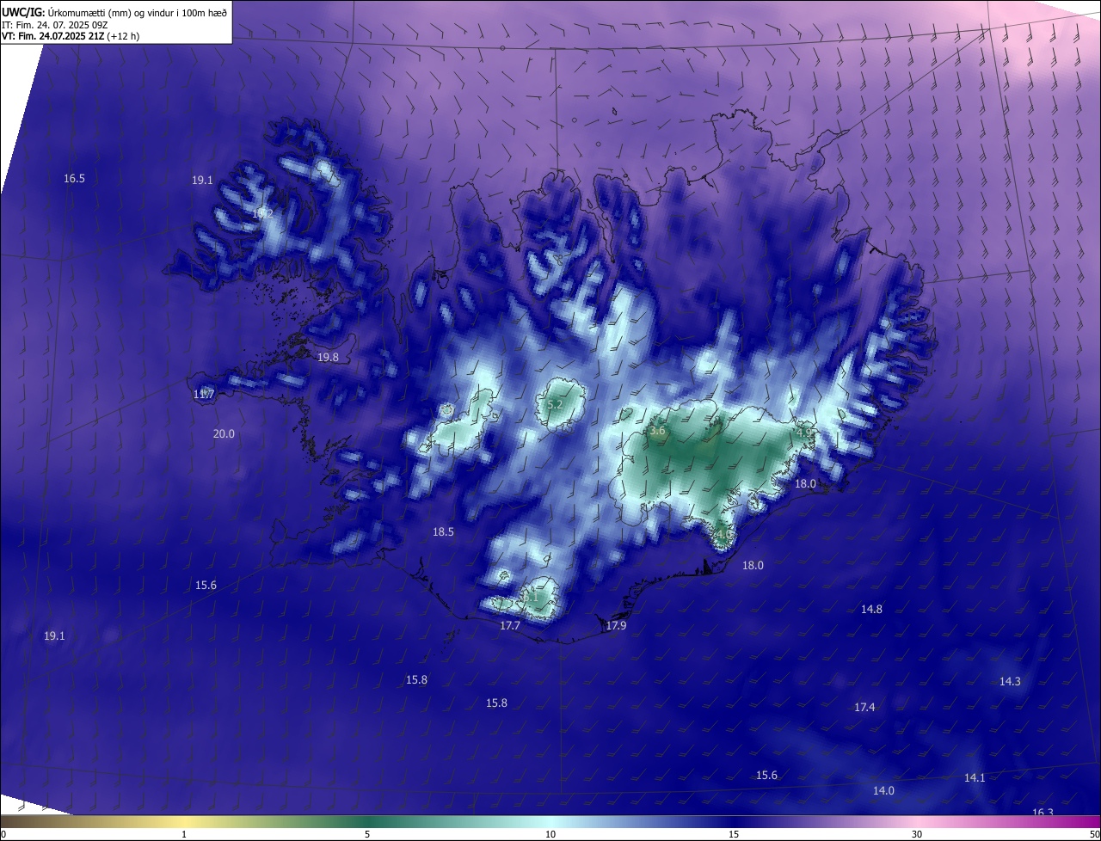Select the 14.8 value label
The width and height of the screenshot is (1101, 841).
point(871,610)
